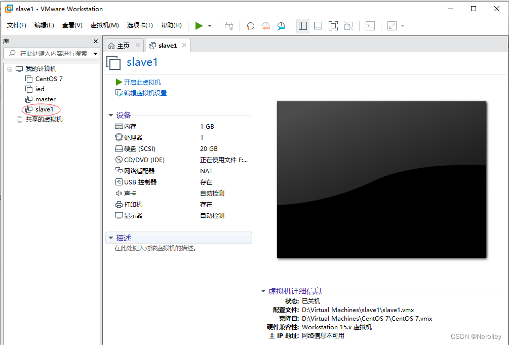The width and height of the screenshot is (509, 345).
Task: Select CentOS 7 in the library tree
Action: click(x=49, y=79)
